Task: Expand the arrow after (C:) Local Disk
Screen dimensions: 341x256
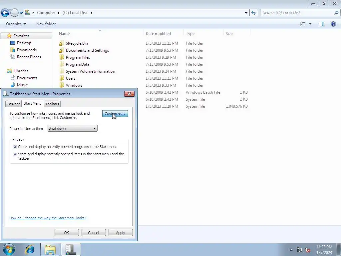Action: click(91, 13)
